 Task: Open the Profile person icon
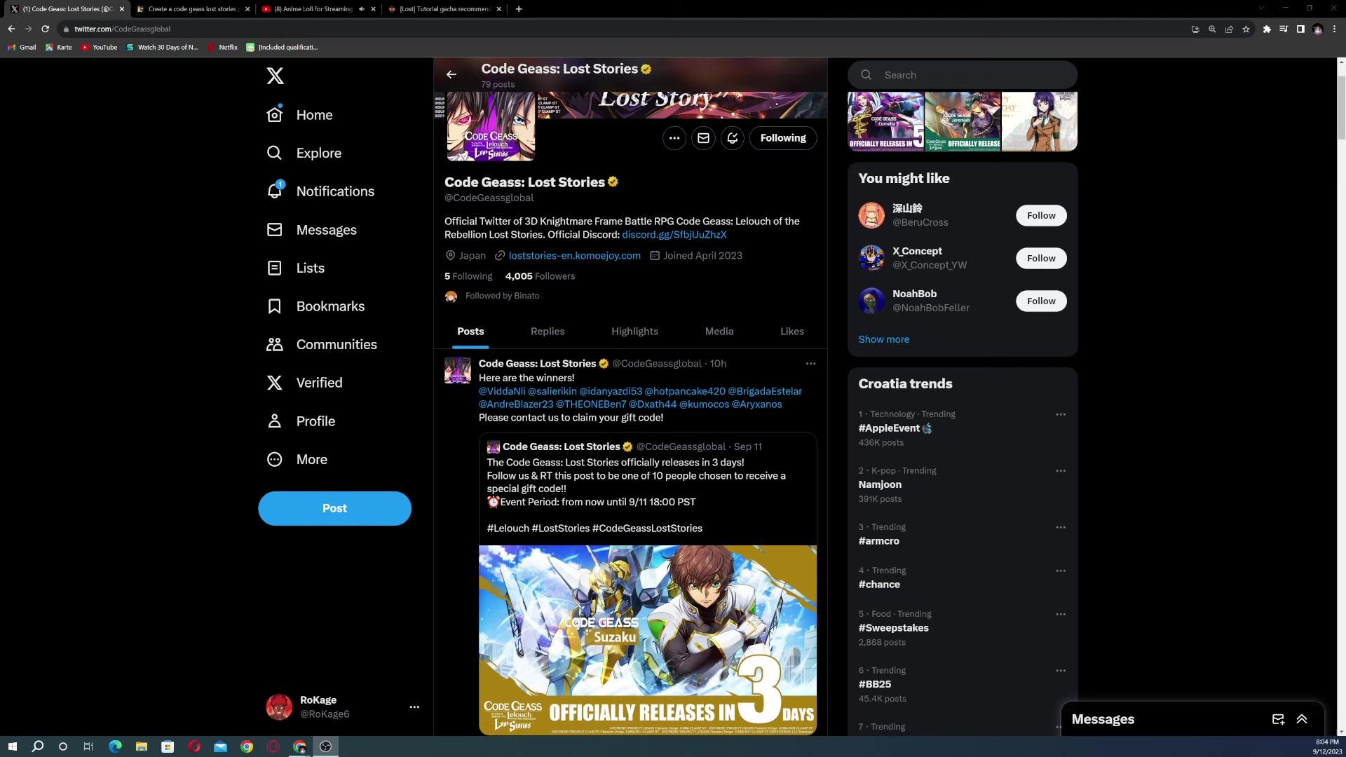(x=275, y=421)
